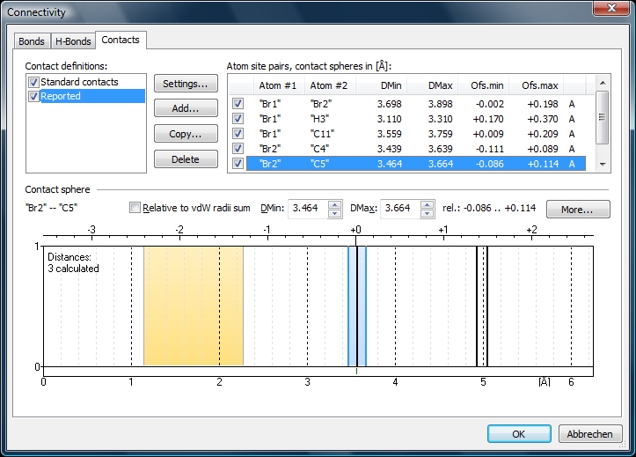Click Add... to create contact definition
The width and height of the screenshot is (636, 457).
(x=186, y=109)
